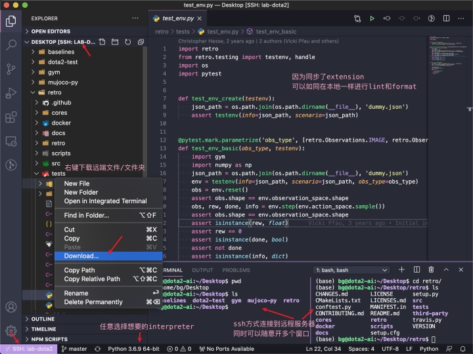Maximize the terminal panel size
The width and height of the screenshot is (473, 354).
[x=446, y=269]
